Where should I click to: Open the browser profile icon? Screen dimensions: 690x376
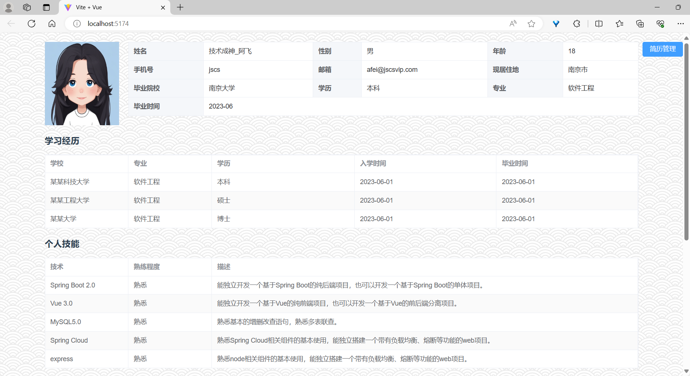click(9, 7)
